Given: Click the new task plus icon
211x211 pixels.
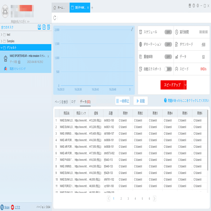Looking at the screenshot, I should pyautogui.click(x=44, y=27).
